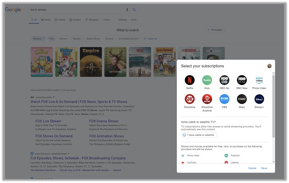The image size is (289, 183).
Task: Click the dialog scrollbar down arrow
Action: coord(274,162)
